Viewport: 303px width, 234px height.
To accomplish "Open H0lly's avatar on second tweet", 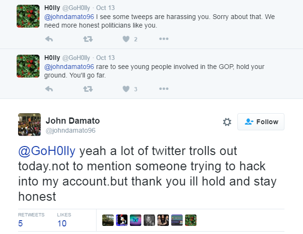I will [x=28, y=66].
